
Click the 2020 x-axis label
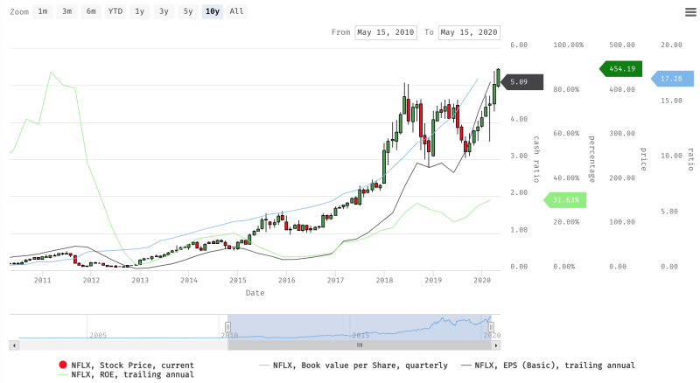click(x=482, y=281)
